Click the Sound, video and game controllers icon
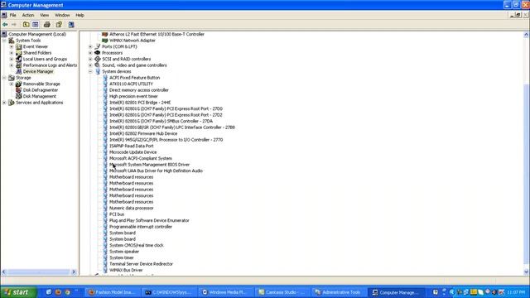The height and width of the screenshot is (298, 530). pos(98,65)
